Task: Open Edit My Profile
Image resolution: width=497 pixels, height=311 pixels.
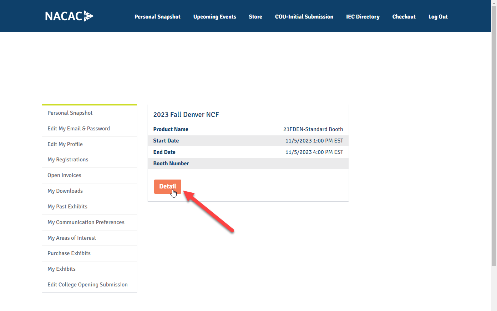Action: pyautogui.click(x=90, y=144)
